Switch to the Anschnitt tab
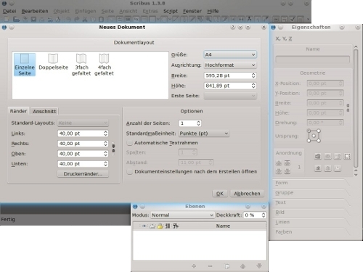 click(x=44, y=111)
